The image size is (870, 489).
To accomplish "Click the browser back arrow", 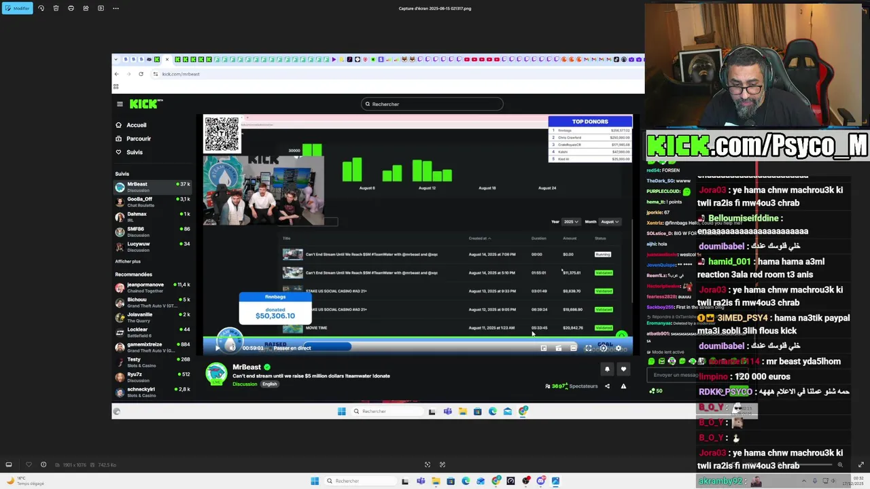I will [116, 74].
